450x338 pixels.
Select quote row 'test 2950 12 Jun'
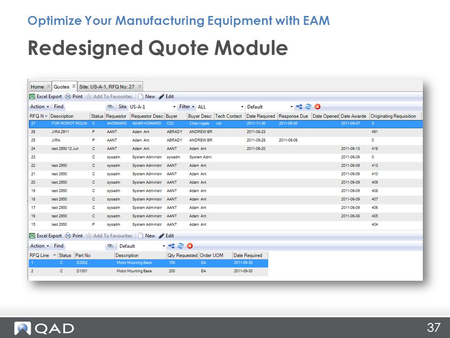pos(225,149)
